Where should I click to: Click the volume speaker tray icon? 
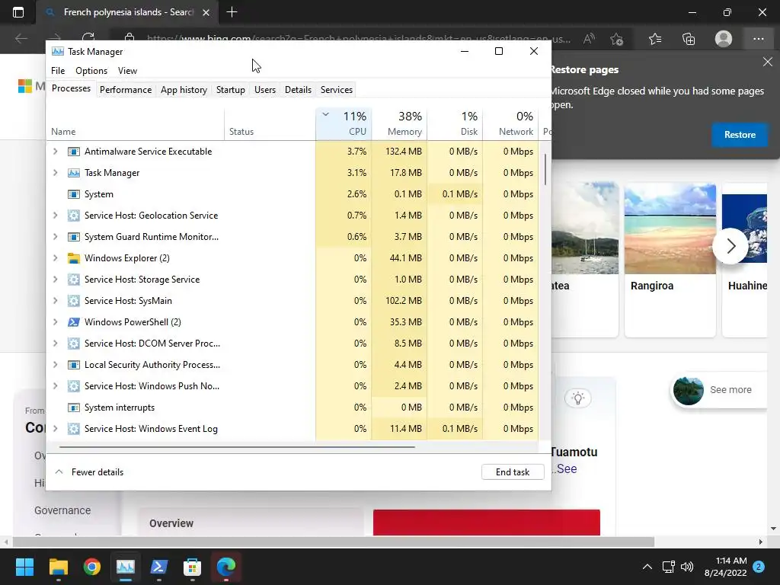(x=687, y=567)
